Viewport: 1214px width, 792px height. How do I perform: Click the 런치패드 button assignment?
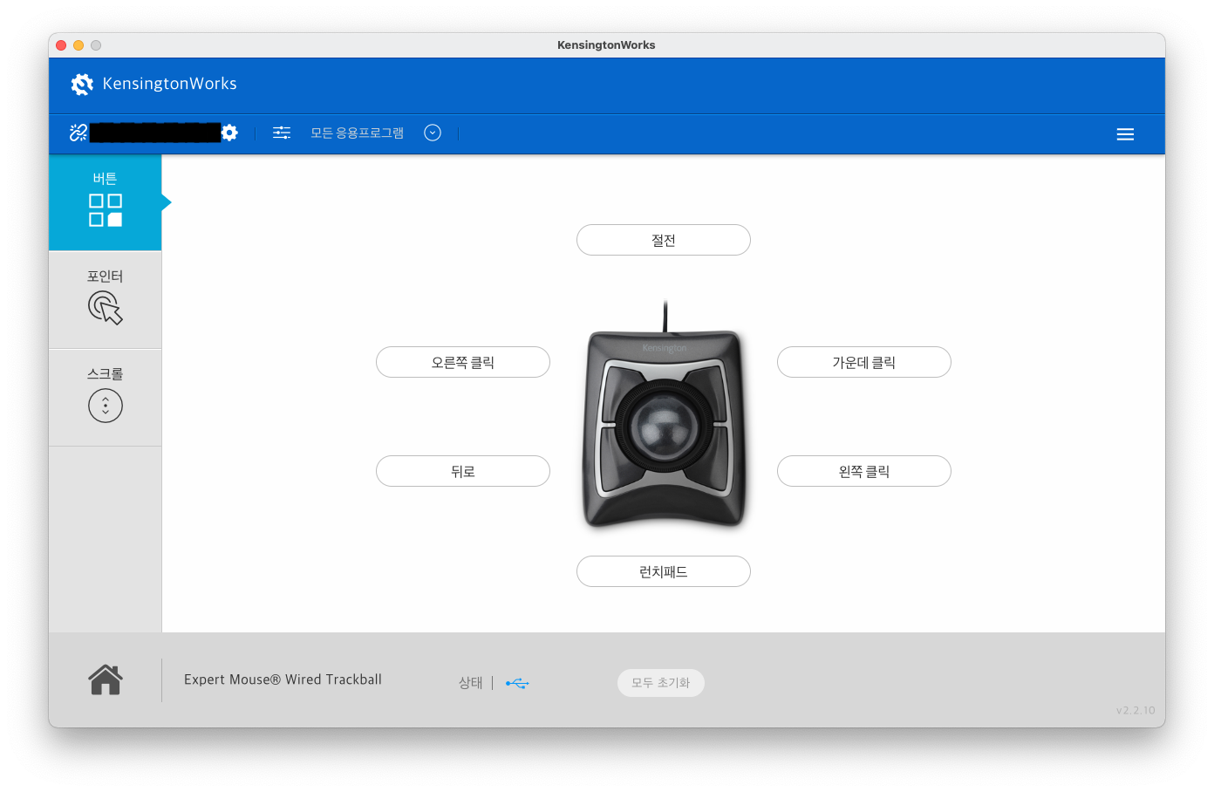coord(664,571)
